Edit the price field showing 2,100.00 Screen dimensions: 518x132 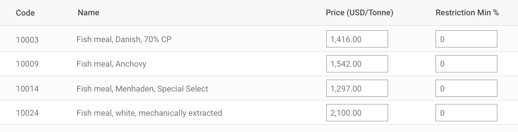[357, 113]
